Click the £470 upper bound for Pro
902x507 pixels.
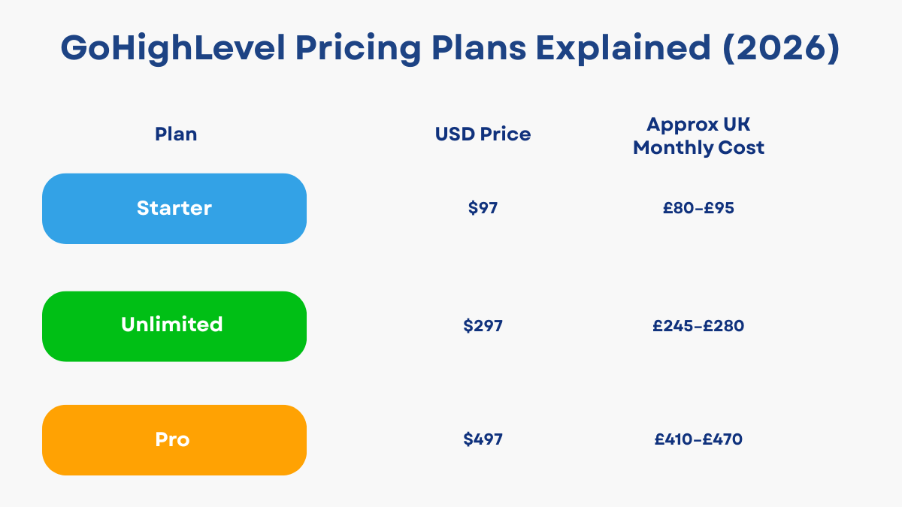tap(722, 439)
